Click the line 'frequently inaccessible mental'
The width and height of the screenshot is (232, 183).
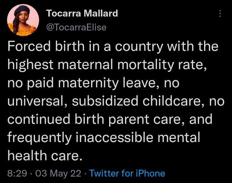point(104,138)
